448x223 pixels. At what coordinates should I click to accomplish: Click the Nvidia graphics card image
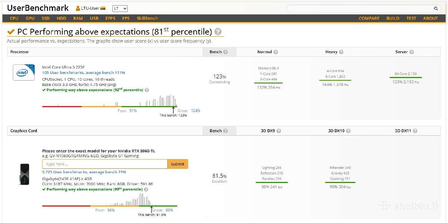(24, 174)
